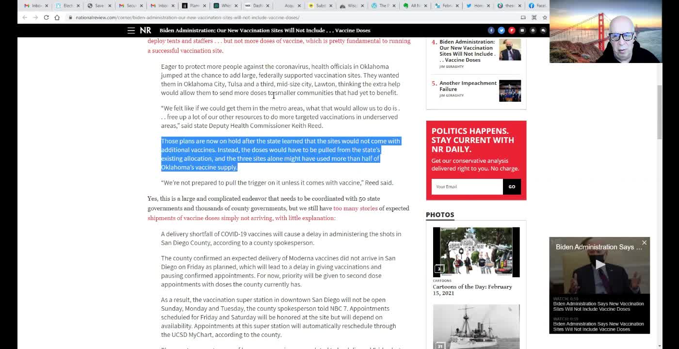Share article via the red Flipboard icon
This screenshot has height=349, width=679.
(x=512, y=31)
